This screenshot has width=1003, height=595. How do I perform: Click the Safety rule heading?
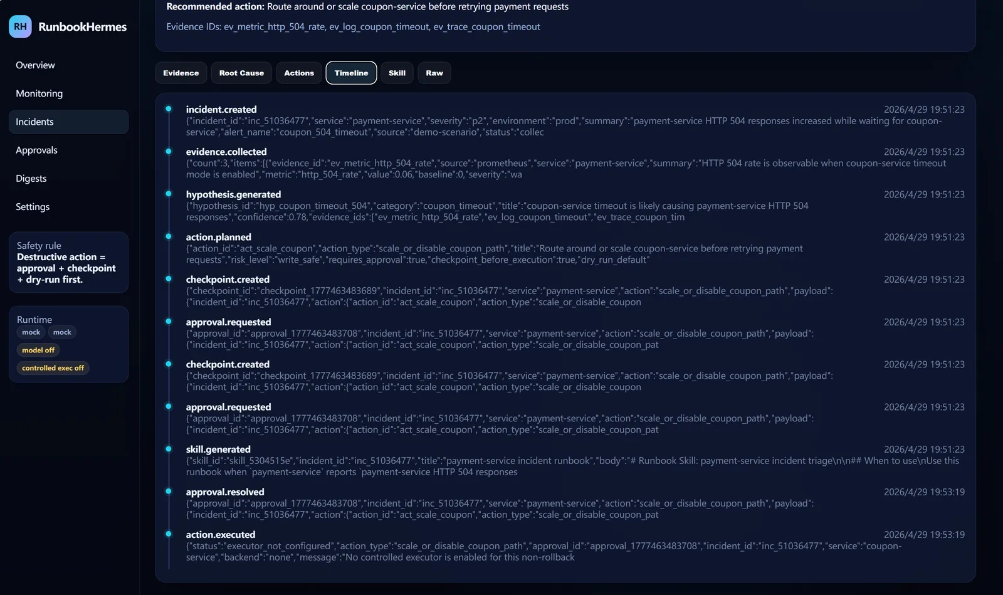pos(39,246)
